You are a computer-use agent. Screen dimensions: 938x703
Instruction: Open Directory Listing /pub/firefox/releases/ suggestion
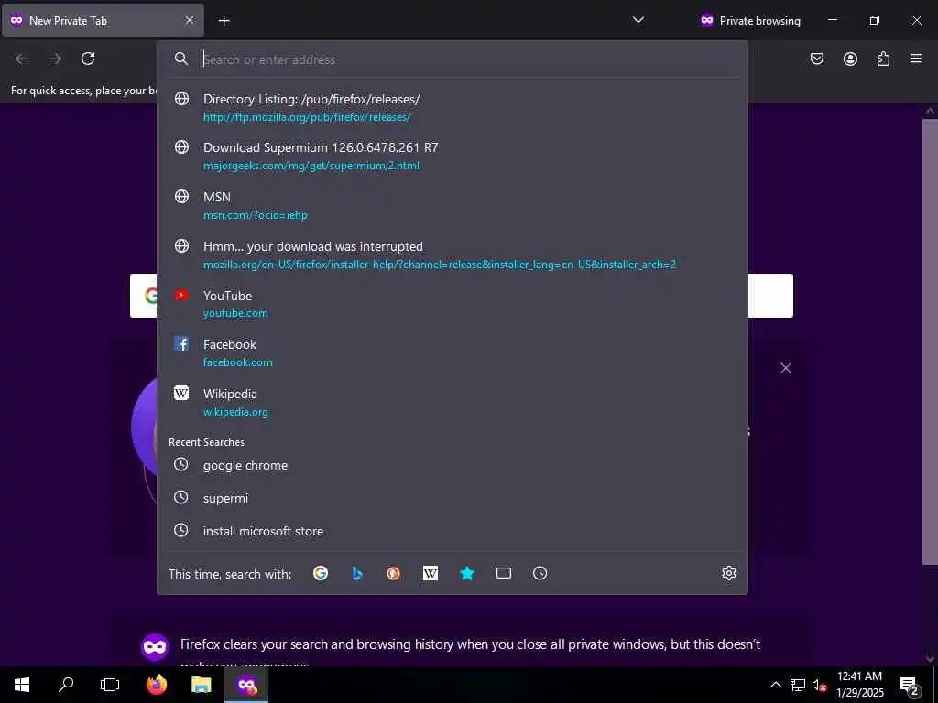(453, 108)
